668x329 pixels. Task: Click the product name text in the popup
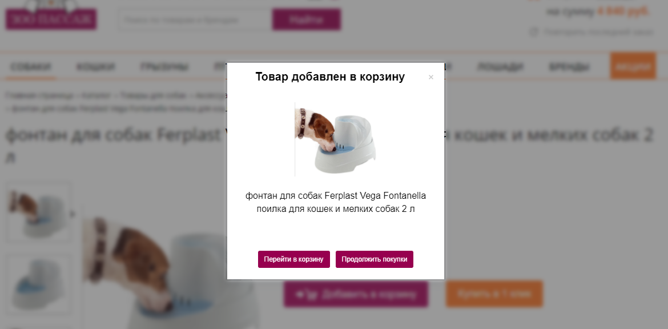(x=336, y=202)
